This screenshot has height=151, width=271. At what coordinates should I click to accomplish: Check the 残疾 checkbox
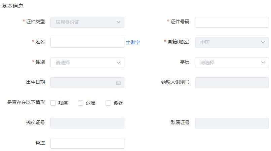53,103
